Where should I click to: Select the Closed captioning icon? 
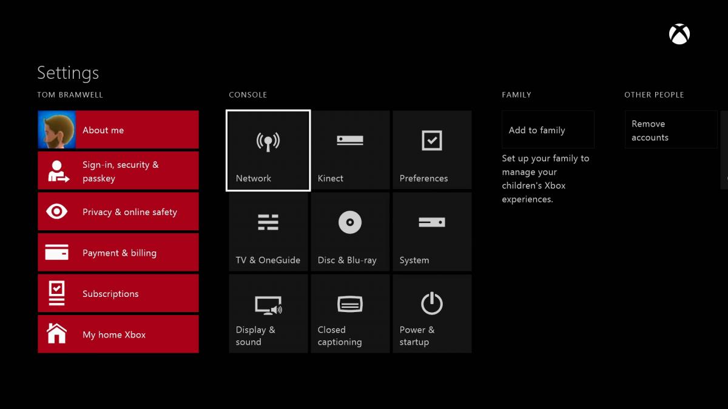click(350, 304)
